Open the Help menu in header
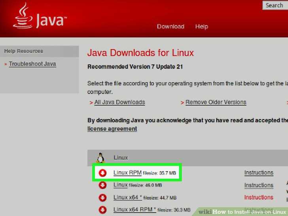The image size is (288, 216). coord(201,27)
